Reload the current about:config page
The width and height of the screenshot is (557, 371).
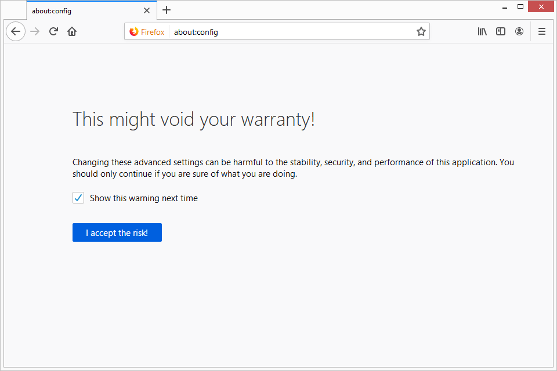point(53,32)
